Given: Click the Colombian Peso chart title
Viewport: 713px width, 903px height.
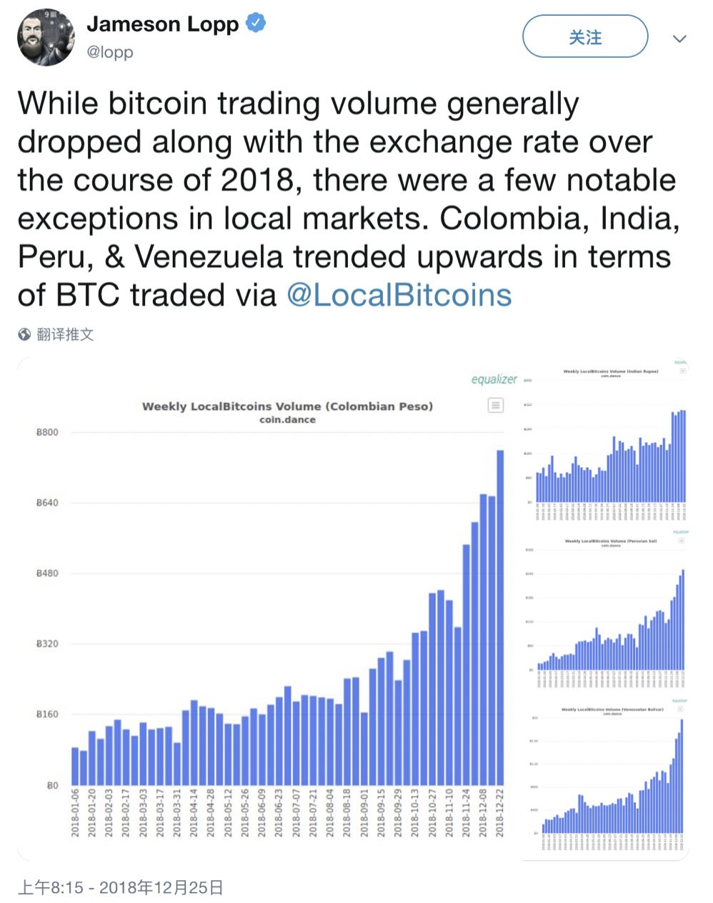Looking at the screenshot, I should click(x=287, y=406).
